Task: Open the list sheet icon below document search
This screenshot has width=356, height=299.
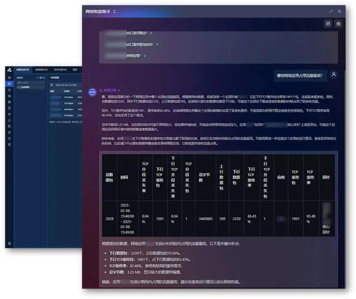Action: point(9,132)
